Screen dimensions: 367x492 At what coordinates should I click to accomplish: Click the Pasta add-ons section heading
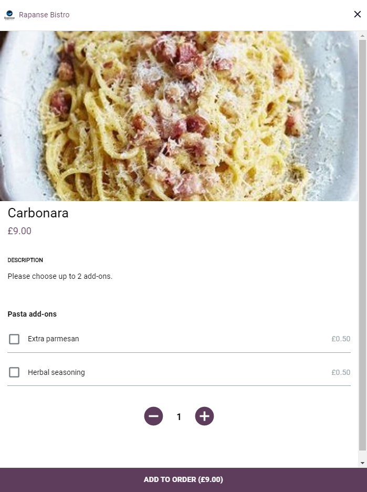(x=32, y=314)
